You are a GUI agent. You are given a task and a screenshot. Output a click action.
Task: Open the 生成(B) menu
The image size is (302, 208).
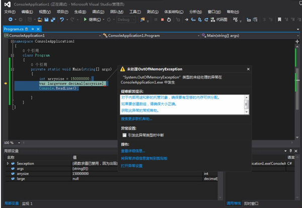(x=80, y=12)
